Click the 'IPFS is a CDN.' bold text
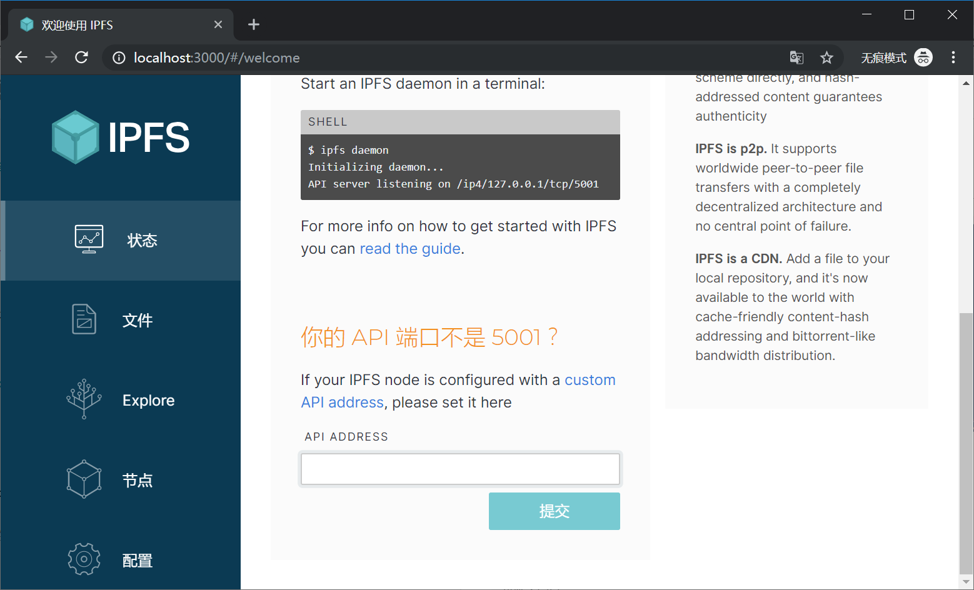The image size is (974, 590). pos(738,259)
